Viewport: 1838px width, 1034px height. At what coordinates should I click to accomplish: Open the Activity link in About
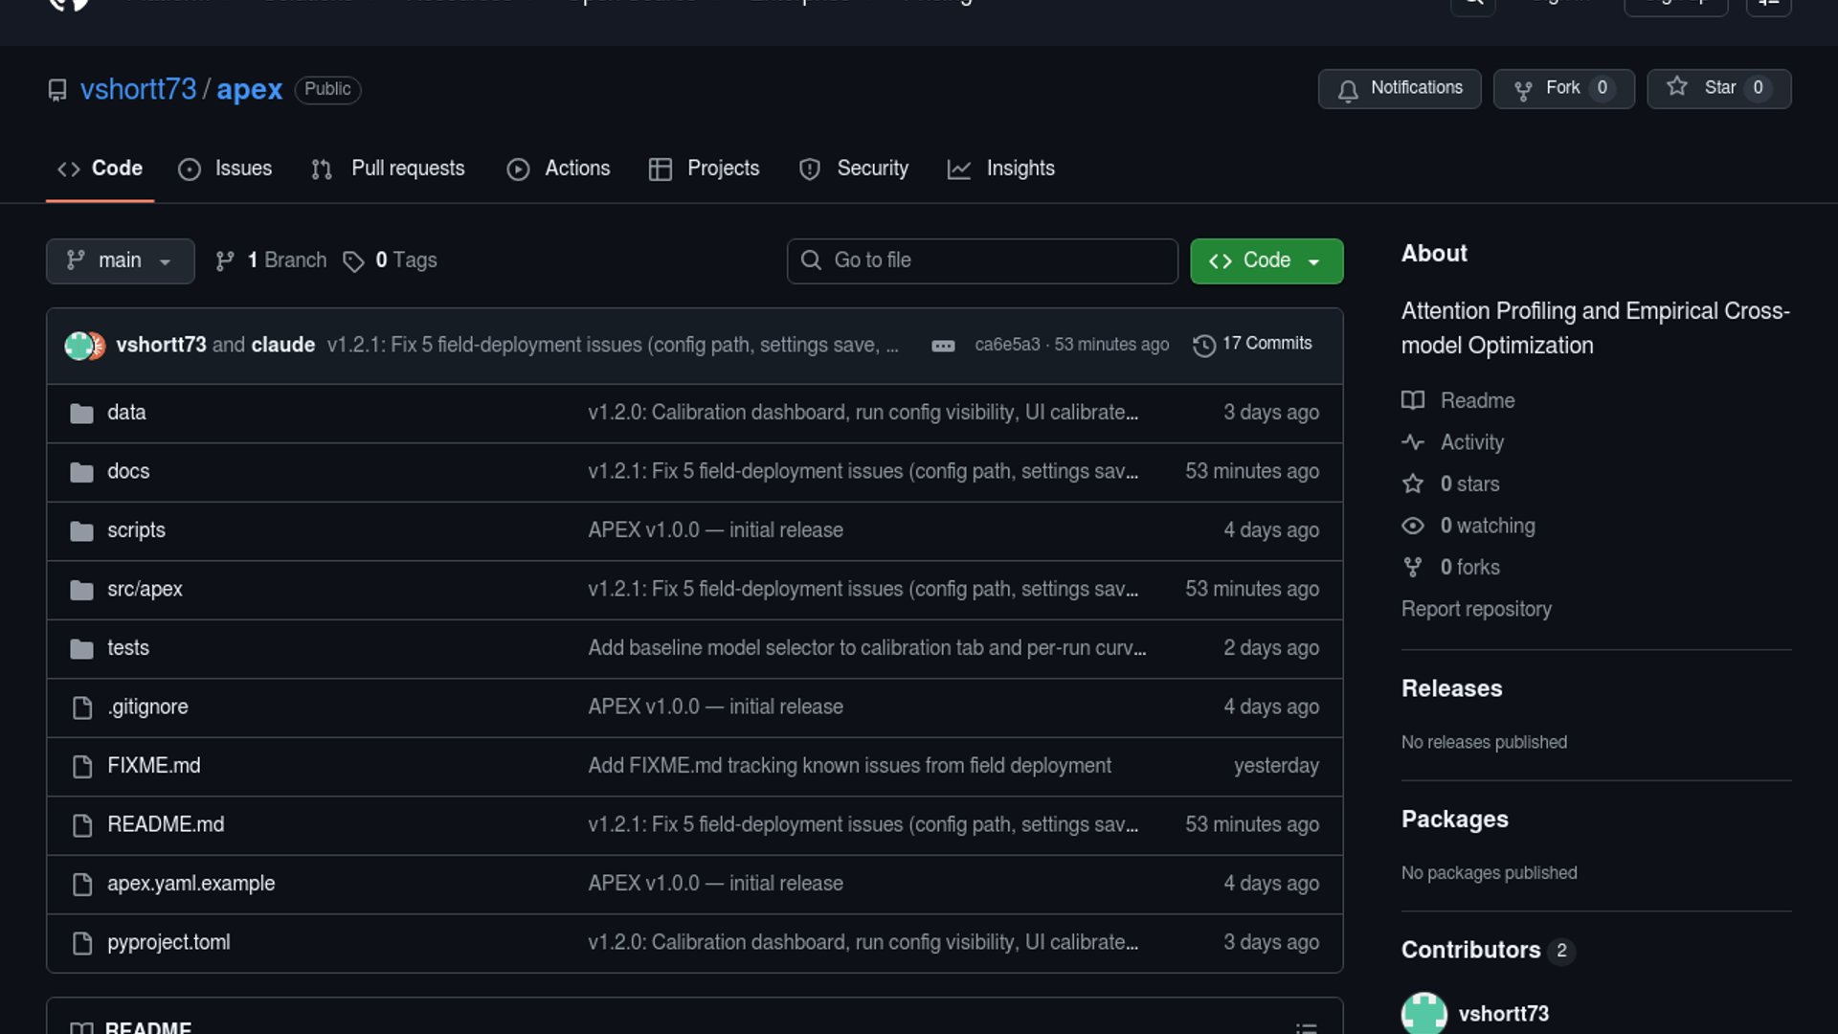(1471, 442)
